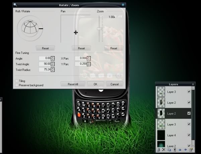Increase the Angle value with up arrow
This screenshot has width=201, height=154.
53,57
